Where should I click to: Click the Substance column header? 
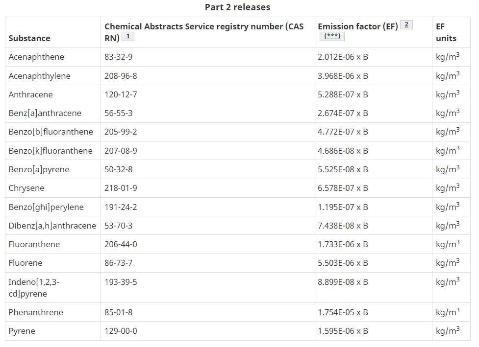pos(29,38)
